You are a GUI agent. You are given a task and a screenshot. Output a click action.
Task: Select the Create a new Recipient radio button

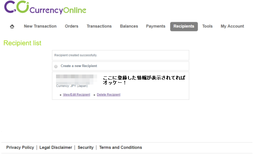(56, 66)
